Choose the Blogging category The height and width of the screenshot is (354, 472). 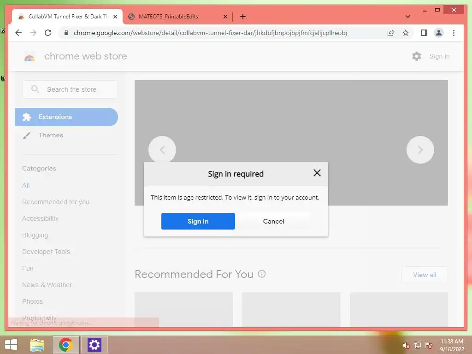[35, 235]
